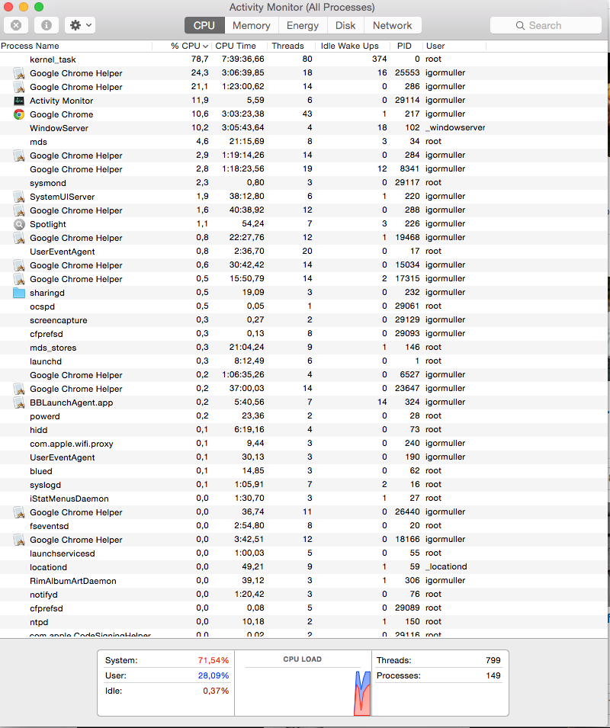Click the Threads total 799

point(493,660)
